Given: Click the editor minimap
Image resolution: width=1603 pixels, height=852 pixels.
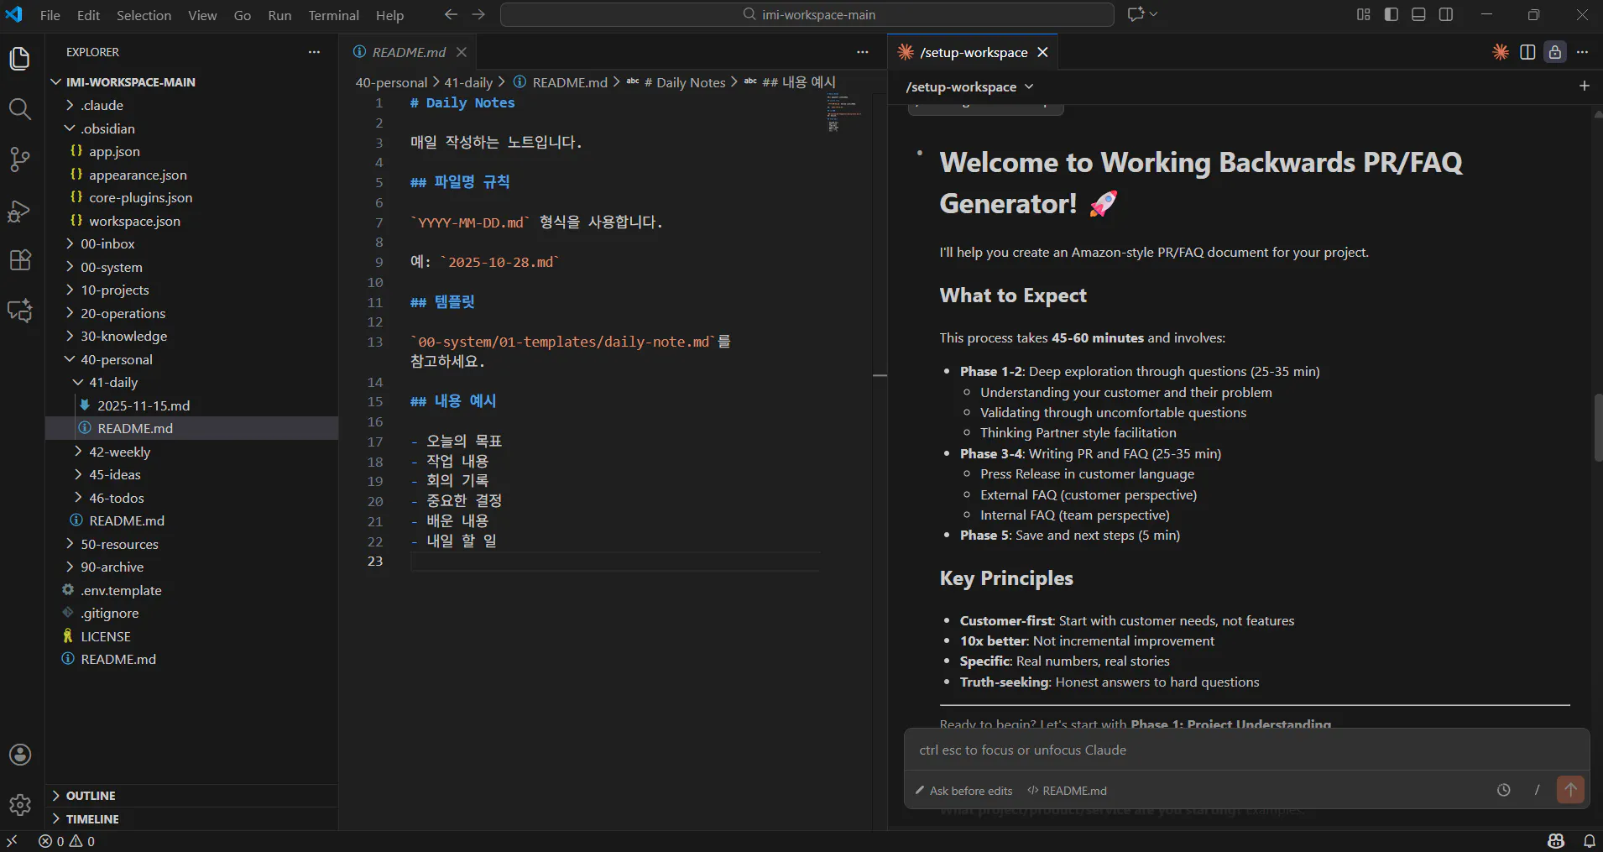Looking at the screenshot, I should (844, 112).
